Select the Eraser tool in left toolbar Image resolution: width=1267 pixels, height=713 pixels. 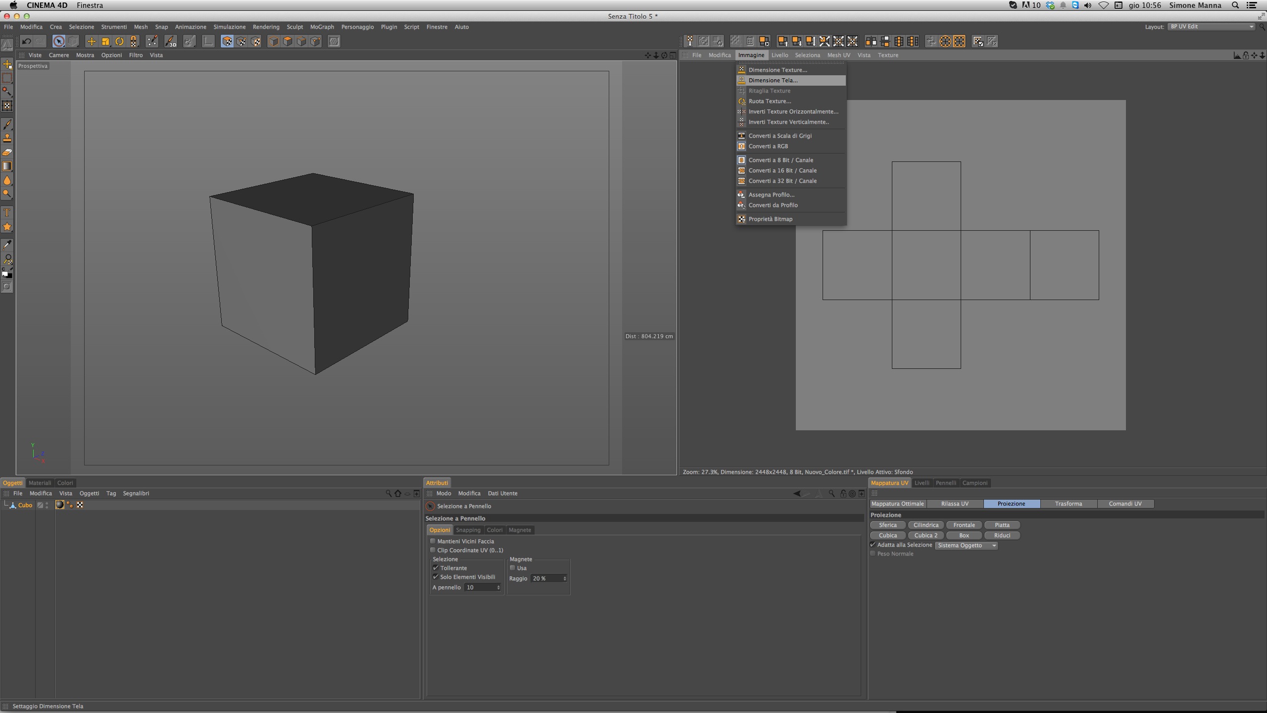tap(7, 153)
